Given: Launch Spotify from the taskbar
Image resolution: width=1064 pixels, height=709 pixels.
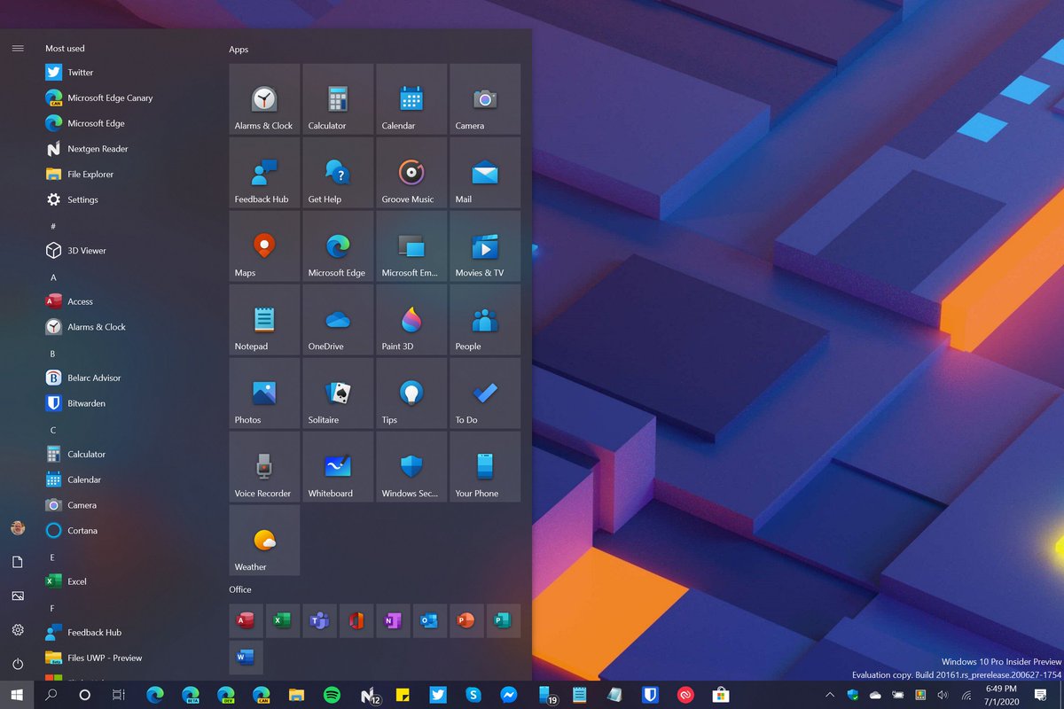Looking at the screenshot, I should tap(332, 695).
